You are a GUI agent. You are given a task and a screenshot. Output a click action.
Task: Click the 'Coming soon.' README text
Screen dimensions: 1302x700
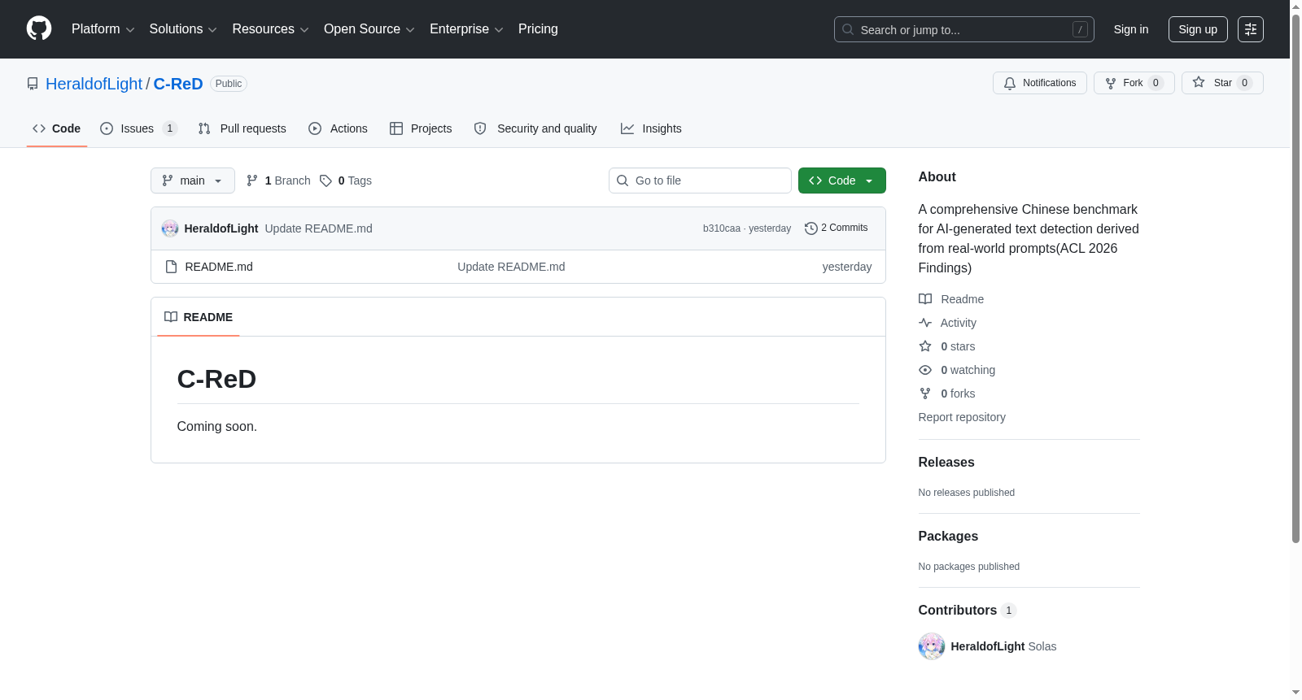tap(217, 426)
